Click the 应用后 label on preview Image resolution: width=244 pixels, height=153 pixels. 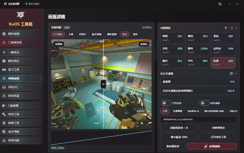144,44
